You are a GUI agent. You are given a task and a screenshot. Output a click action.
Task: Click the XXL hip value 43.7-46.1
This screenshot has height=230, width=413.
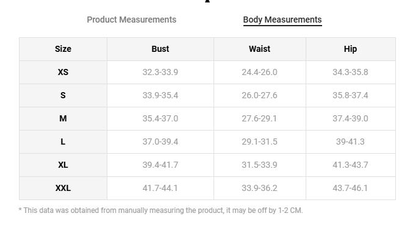tap(350, 188)
